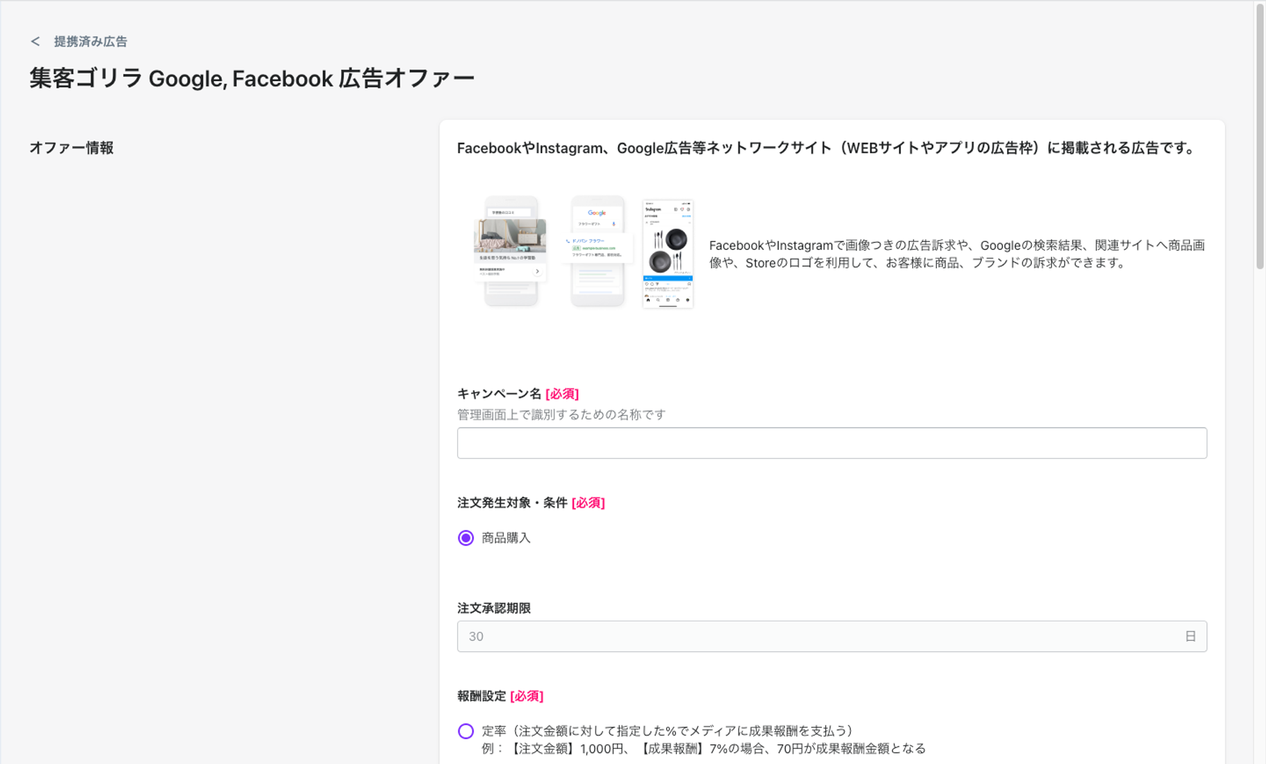Image resolution: width=1266 pixels, height=764 pixels.
Task: Go back to 提携済み広告 page
Action: (90, 41)
